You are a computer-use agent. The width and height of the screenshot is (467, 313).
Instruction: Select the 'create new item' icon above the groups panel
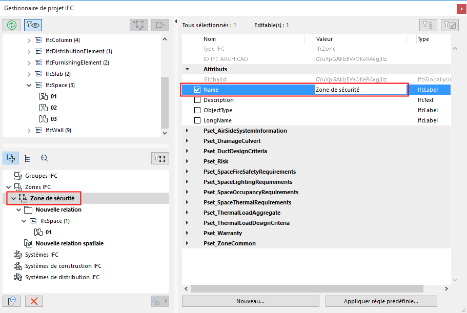(x=11, y=158)
